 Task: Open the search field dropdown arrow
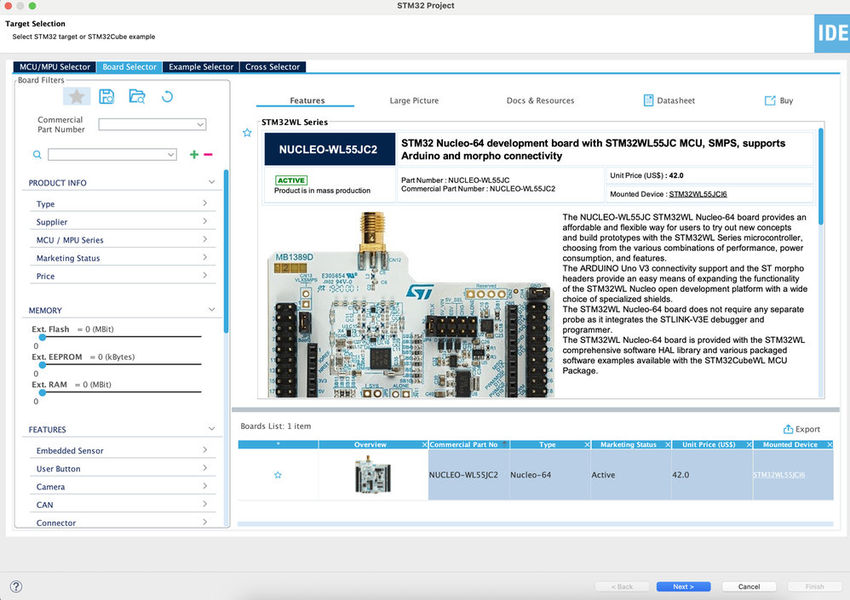[x=170, y=155]
